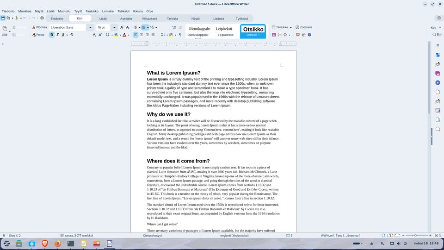Launch Firefox from the taskbar
This screenshot has width=444, height=250.
tap(57, 244)
